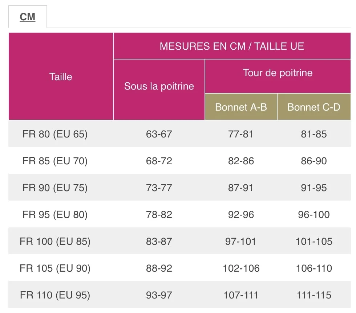The image size is (356, 313).
Task: Select the FR 100 (EU 85) row label
Action: 55,241
